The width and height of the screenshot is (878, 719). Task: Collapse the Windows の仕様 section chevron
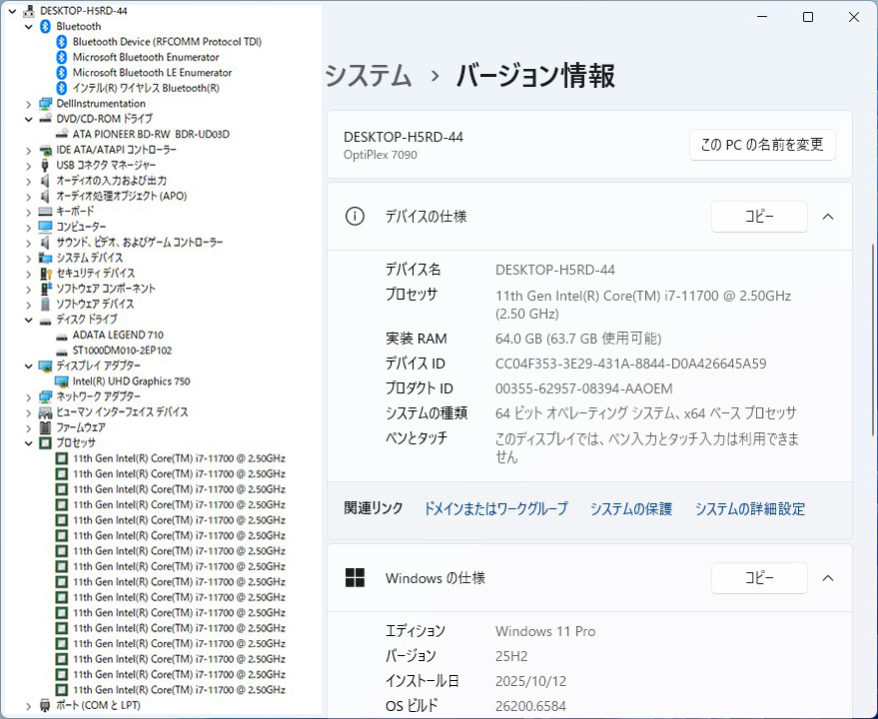click(828, 578)
